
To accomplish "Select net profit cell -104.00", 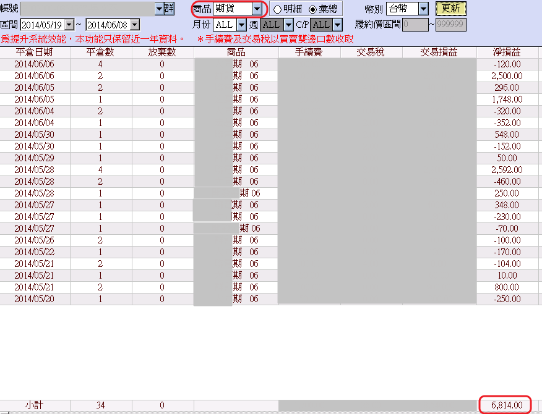I will pyautogui.click(x=507, y=264).
